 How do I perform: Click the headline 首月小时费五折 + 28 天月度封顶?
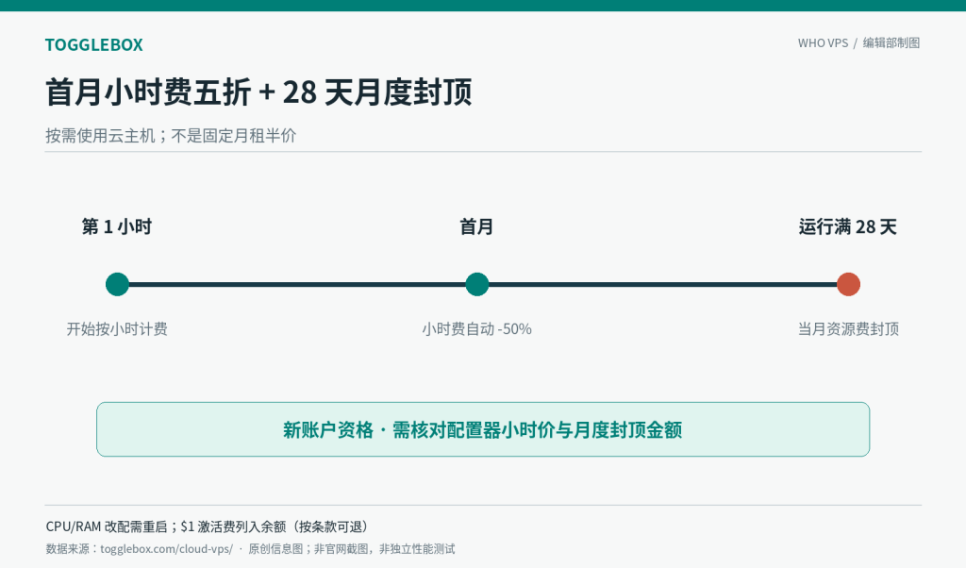click(x=258, y=92)
